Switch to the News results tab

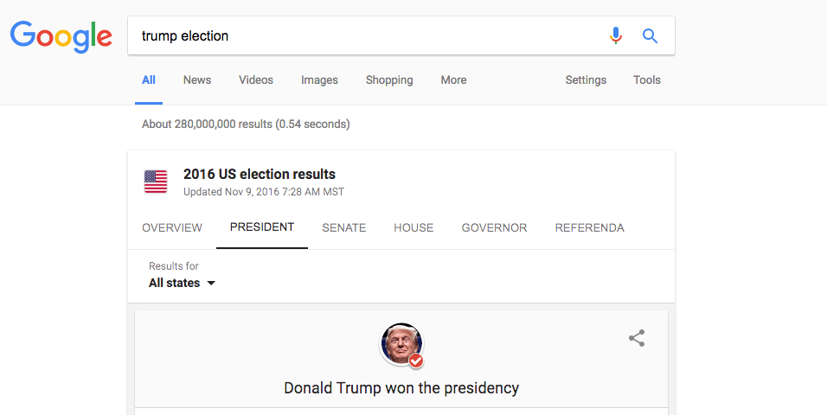[197, 80]
